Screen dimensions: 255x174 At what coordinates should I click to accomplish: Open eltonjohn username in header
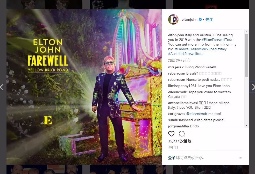pyautogui.click(x=189, y=19)
